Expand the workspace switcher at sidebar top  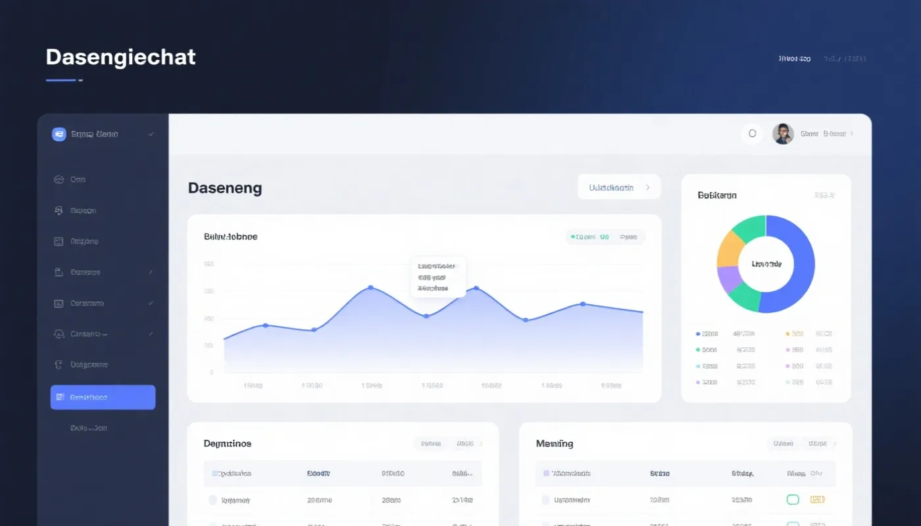(x=151, y=134)
